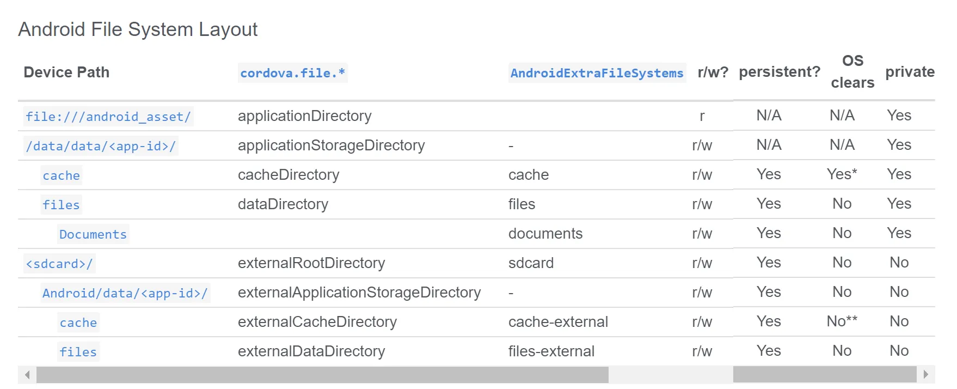Click the <sdcard>/ device path
This screenshot has height=389, width=957.
tap(59, 264)
